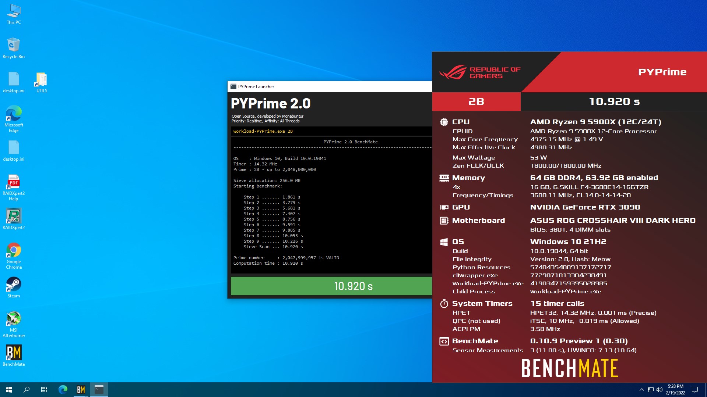Screen dimensions: 707x397
Task: Click the PYPrime 2.0 heading
Action: (271, 103)
